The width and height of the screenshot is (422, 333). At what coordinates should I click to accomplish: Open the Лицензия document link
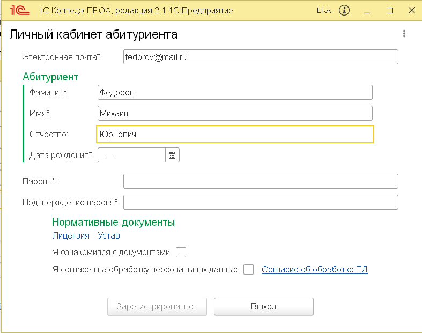point(71,235)
